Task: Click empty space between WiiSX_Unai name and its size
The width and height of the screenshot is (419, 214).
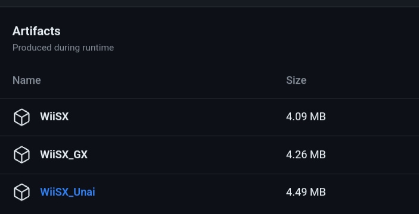Action: point(190,192)
